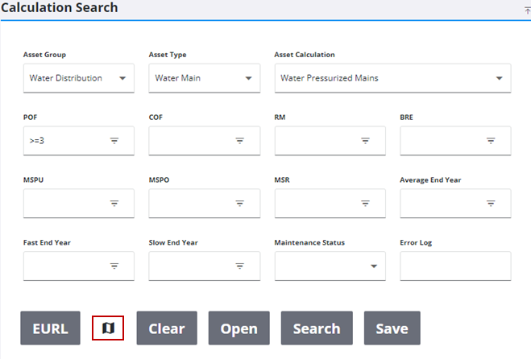Screen dimensions: 531x359
Task: Open the RM filter icon
Action: coord(365,141)
